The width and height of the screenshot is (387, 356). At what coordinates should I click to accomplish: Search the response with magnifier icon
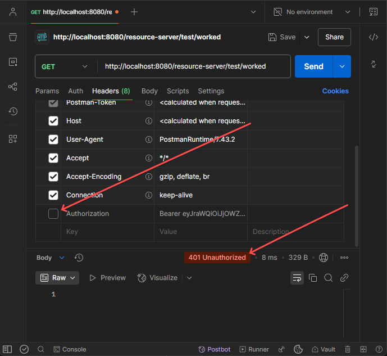point(328,278)
